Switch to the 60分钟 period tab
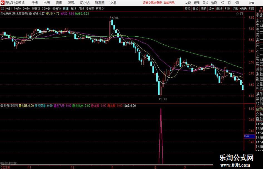 56,9
